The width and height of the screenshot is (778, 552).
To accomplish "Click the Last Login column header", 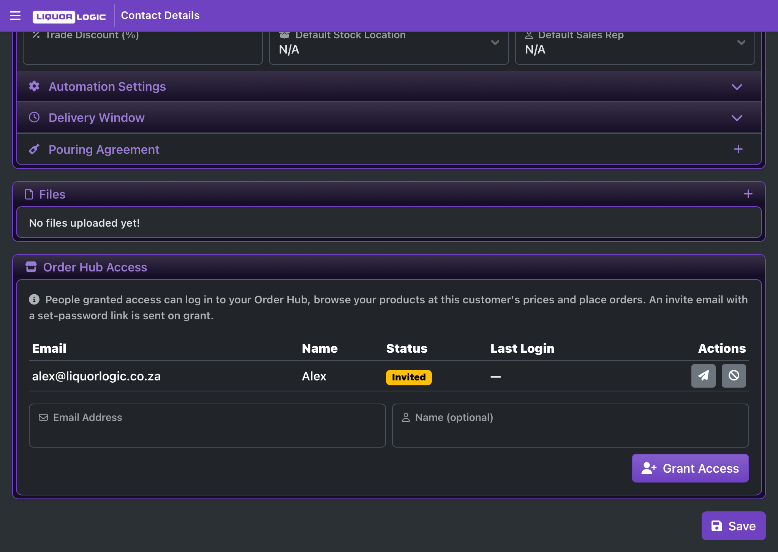I will (x=522, y=349).
